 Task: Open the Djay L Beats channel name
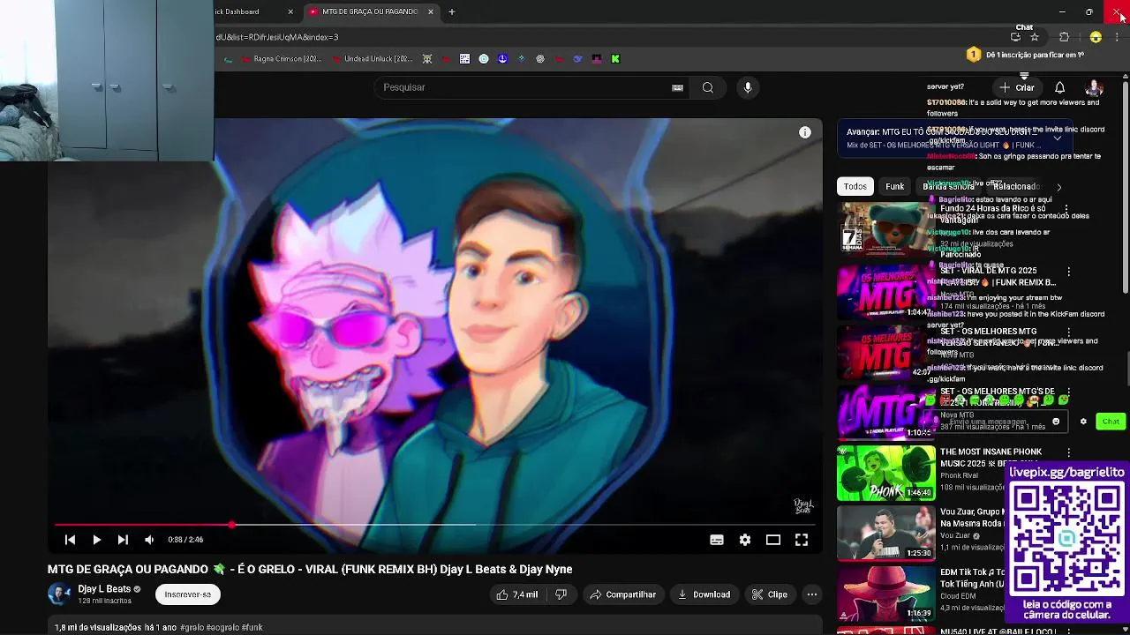[104, 588]
